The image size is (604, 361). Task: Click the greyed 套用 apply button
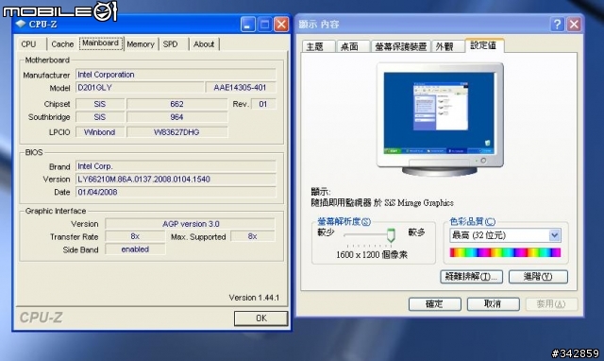coord(551,304)
